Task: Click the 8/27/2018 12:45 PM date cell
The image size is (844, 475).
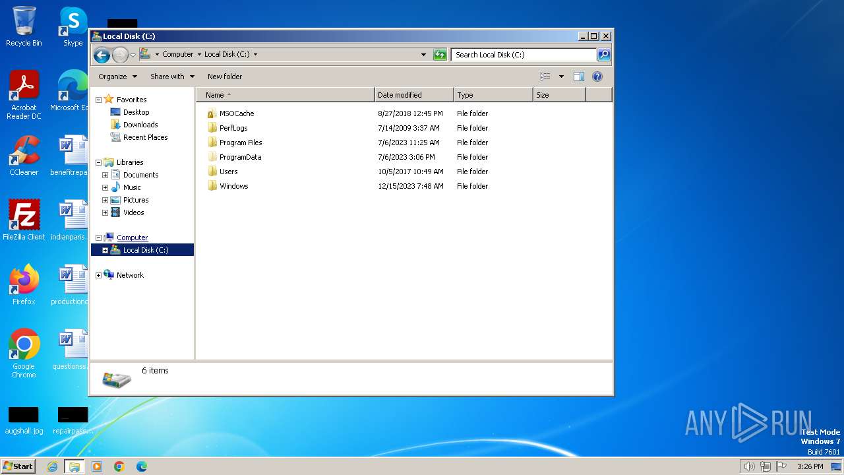Action: 410,113
